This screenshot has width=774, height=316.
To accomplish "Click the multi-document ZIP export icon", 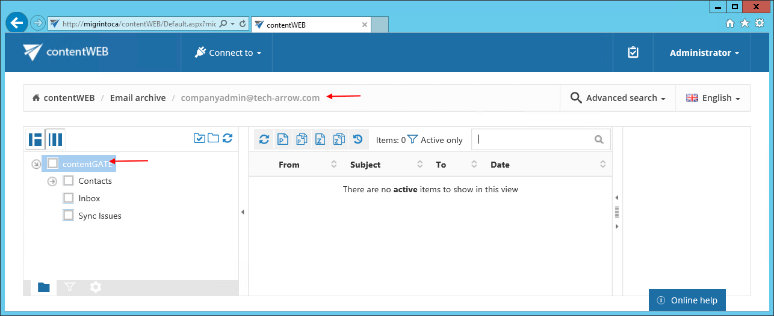I will coord(339,139).
